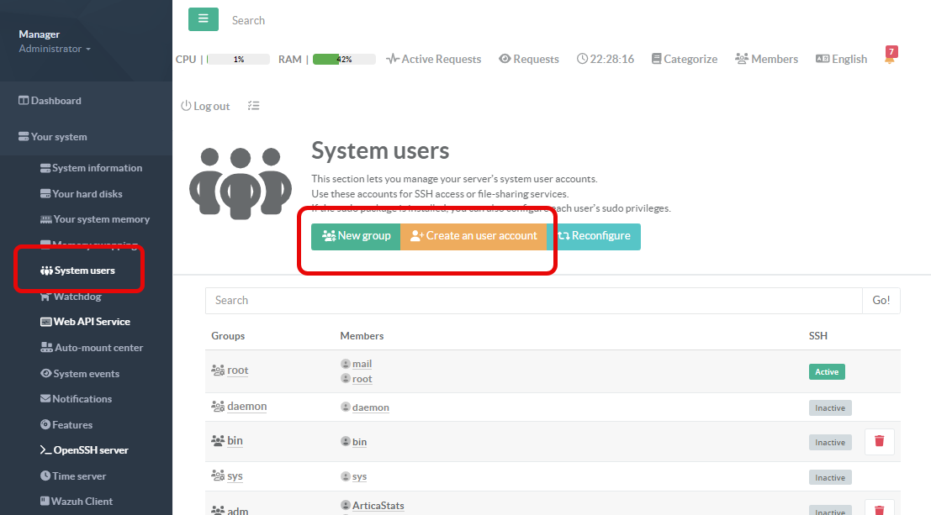Open the Categorize section
This screenshot has width=931, height=515.
click(x=684, y=59)
